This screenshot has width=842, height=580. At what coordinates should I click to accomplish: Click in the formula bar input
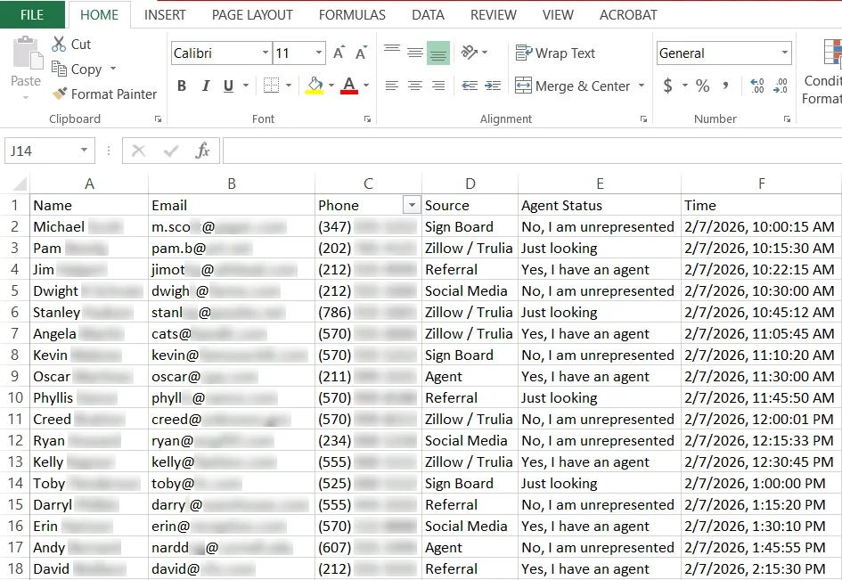(532, 151)
